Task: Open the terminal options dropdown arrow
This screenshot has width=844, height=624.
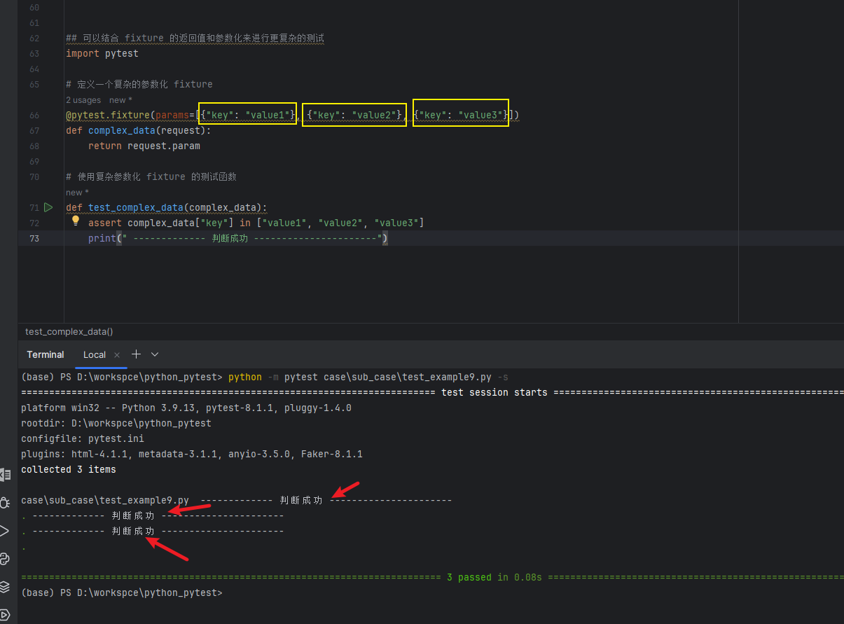Action: (155, 354)
